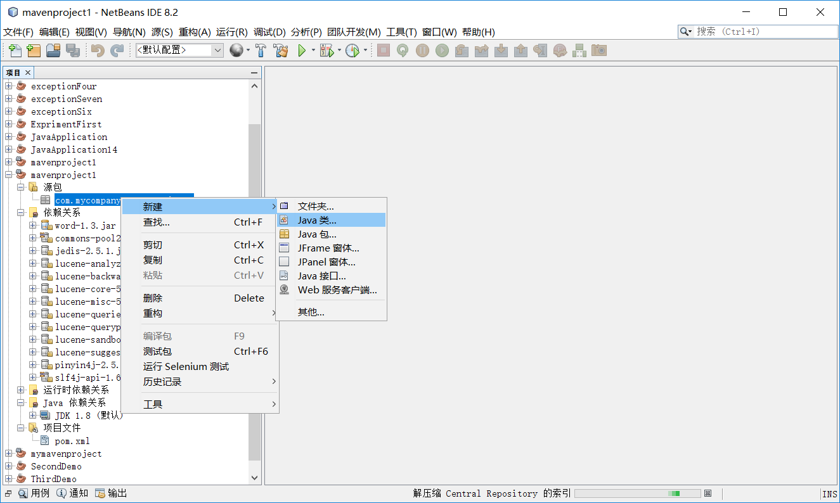Click the Build Project hammer icon
This screenshot has width=840, height=503.
[x=261, y=51]
